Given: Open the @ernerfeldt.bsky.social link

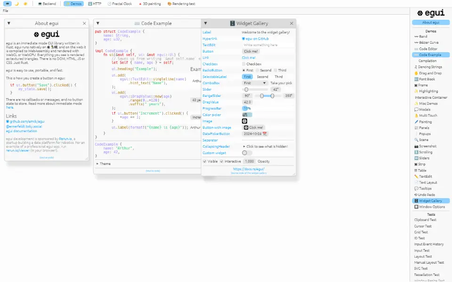Looking at the screenshot, I should point(24,126).
